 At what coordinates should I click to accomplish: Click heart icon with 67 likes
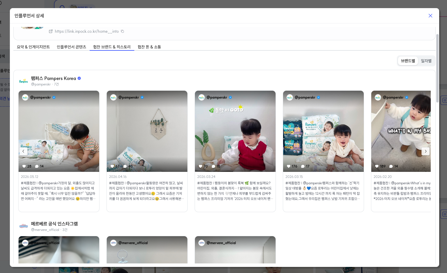point(113,166)
